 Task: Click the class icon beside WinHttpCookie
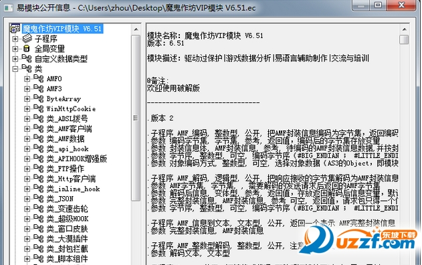tap(39, 108)
